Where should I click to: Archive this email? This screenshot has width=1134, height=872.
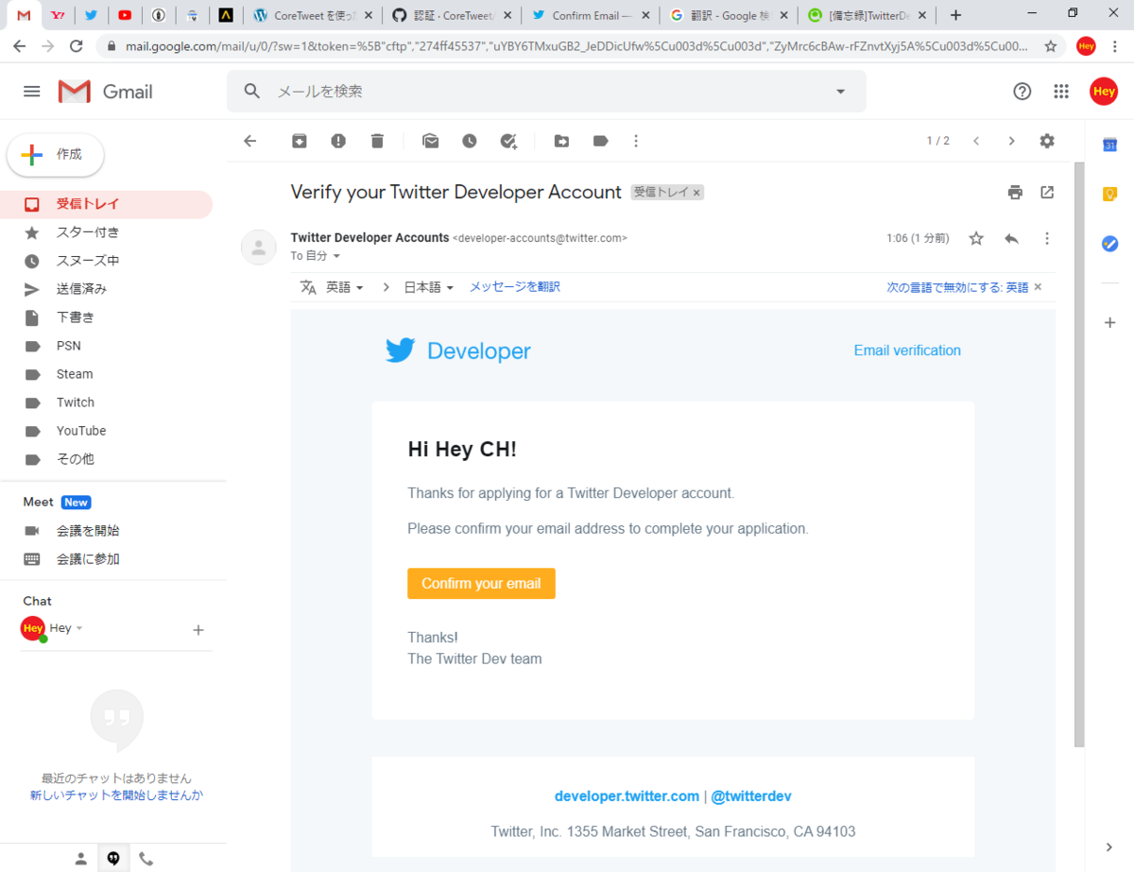point(299,141)
